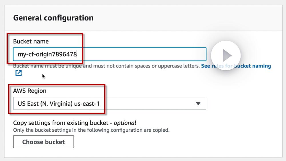Click the Copy settings from existing bucket label
Viewport: 286px width, 161px height.
tap(63, 123)
